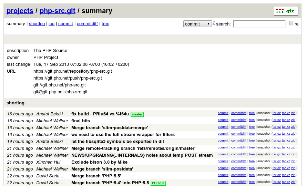Open the search help question mark link
305x186 pixels.
point(214,22)
